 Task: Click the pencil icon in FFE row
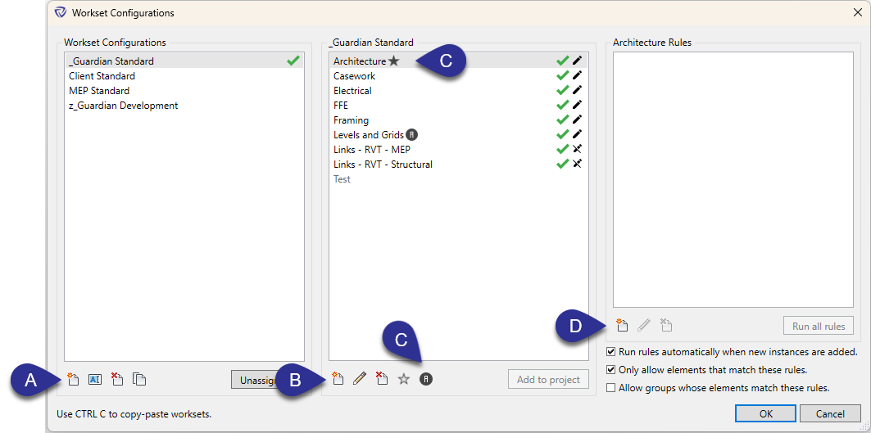(x=577, y=105)
